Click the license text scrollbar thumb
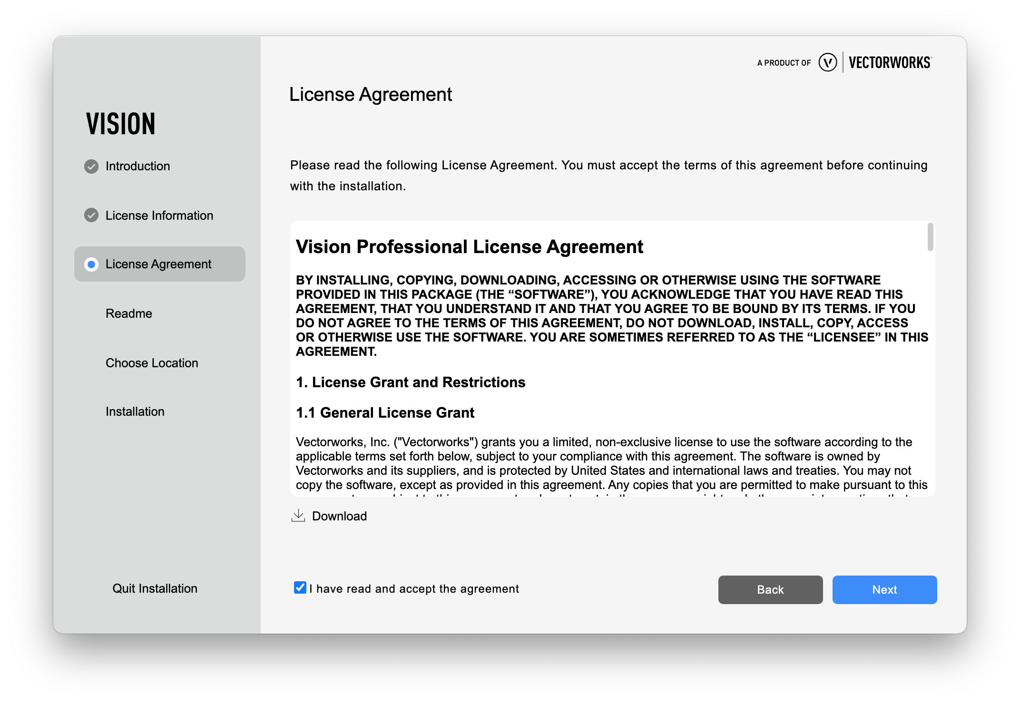This screenshot has height=704, width=1020. pyautogui.click(x=930, y=237)
